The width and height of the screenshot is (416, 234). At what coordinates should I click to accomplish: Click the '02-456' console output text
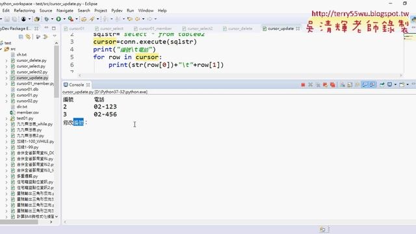[x=105, y=114]
